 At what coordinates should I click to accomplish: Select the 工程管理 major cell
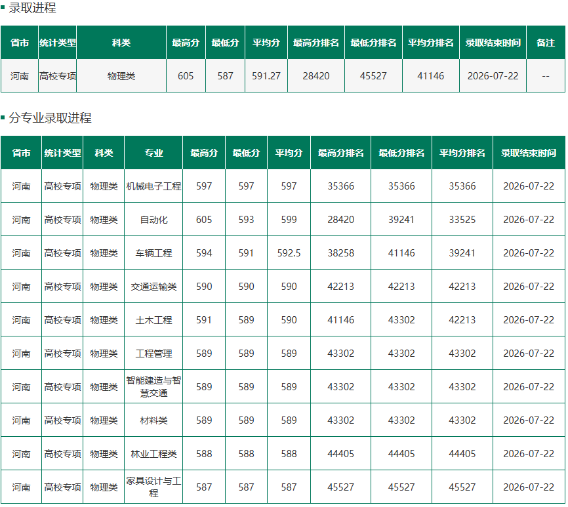click(x=153, y=354)
